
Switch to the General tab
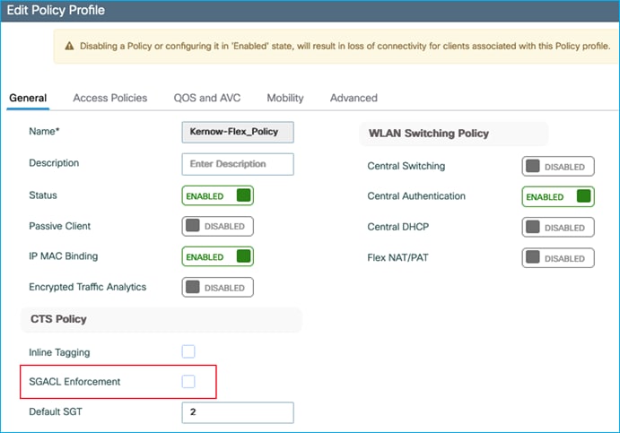pyautogui.click(x=28, y=98)
